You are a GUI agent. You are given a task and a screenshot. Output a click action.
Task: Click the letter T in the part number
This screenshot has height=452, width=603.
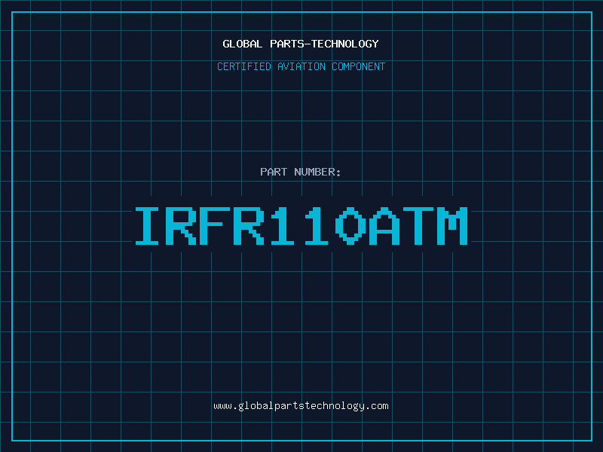(x=418, y=226)
